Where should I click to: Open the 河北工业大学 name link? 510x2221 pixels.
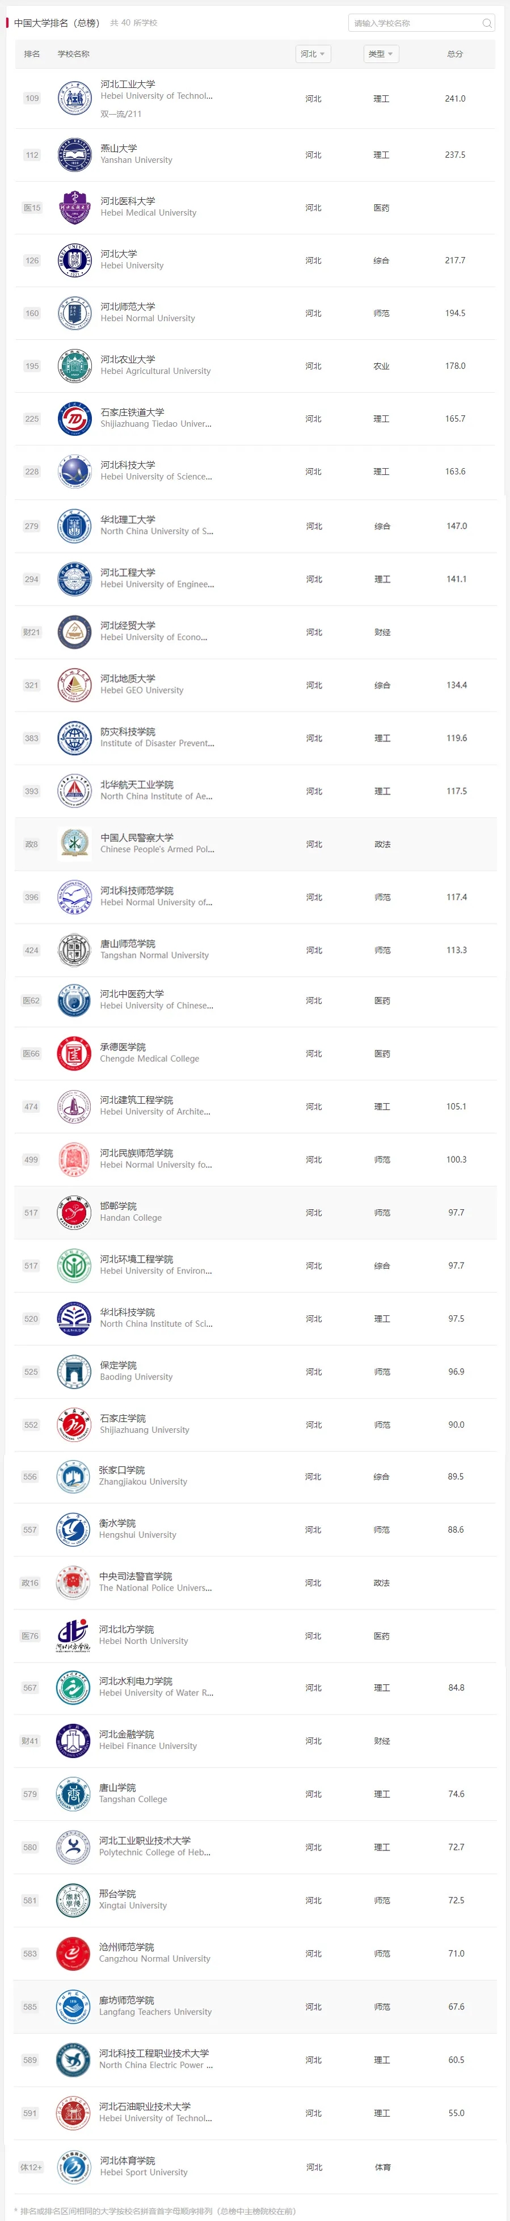128,85
